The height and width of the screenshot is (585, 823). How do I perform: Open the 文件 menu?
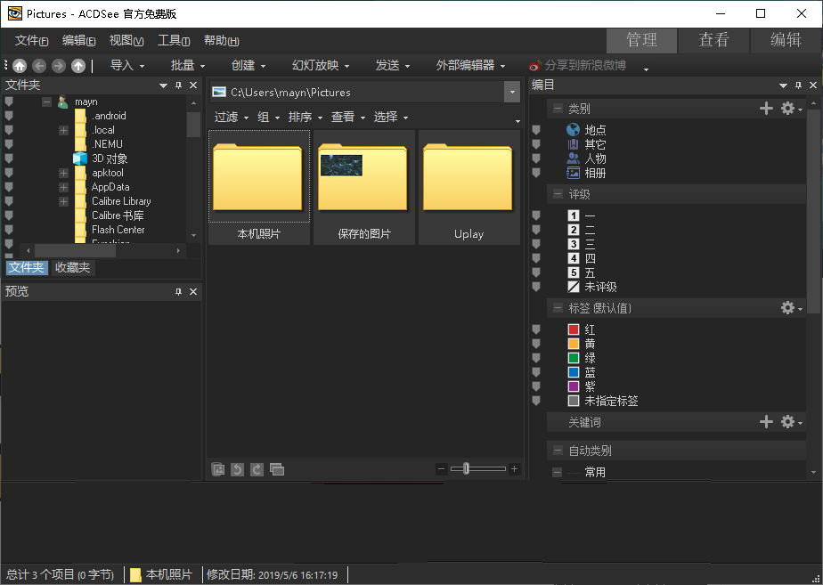coord(31,41)
